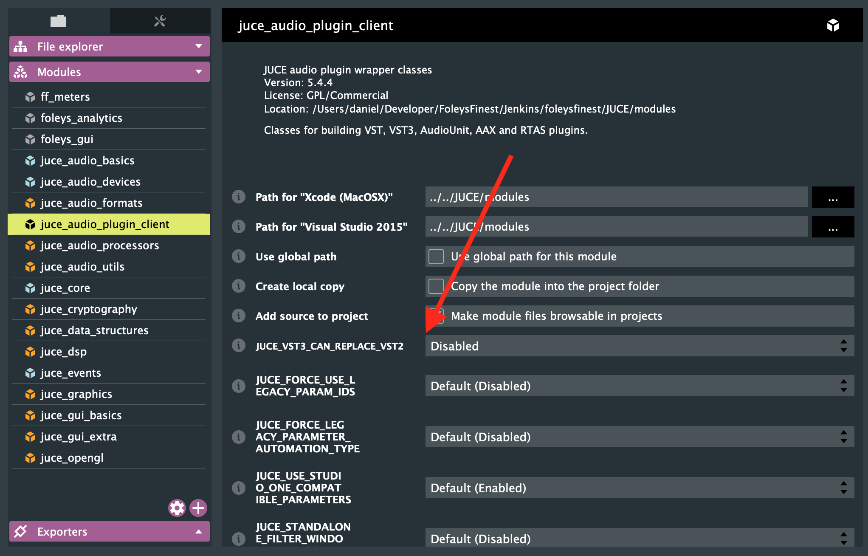Enable Use global path for this module
Screen dimensions: 868x556
click(436, 257)
